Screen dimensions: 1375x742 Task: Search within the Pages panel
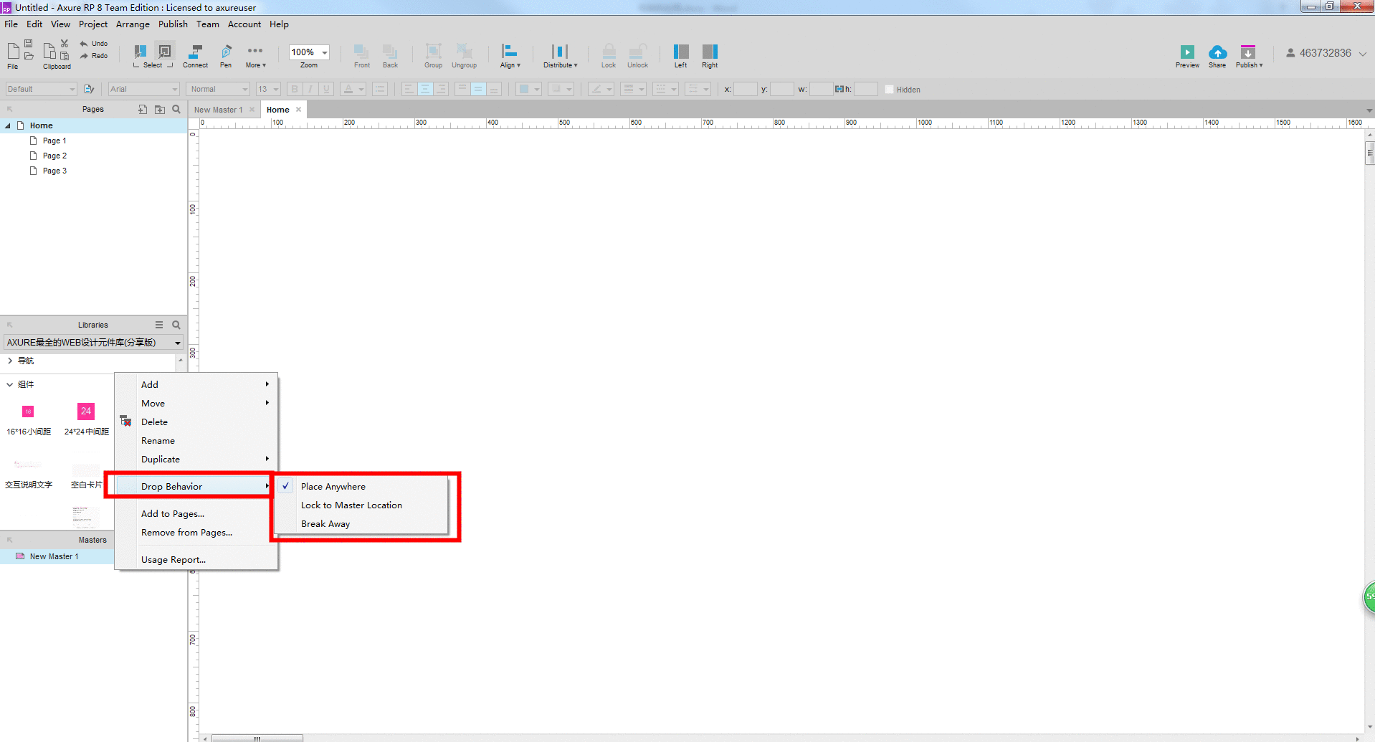(x=176, y=110)
